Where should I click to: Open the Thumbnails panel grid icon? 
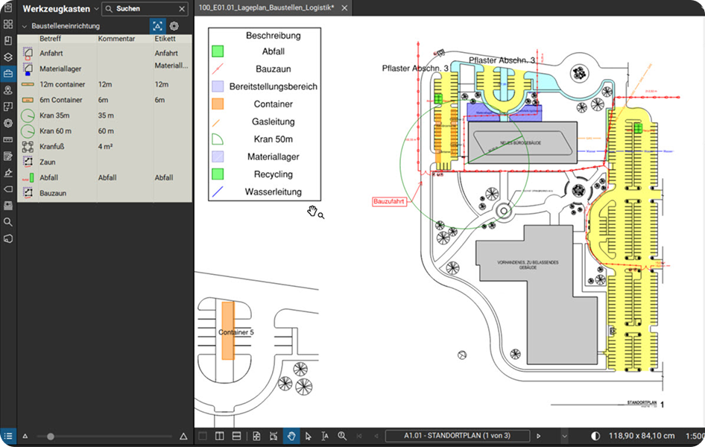[x=8, y=25]
